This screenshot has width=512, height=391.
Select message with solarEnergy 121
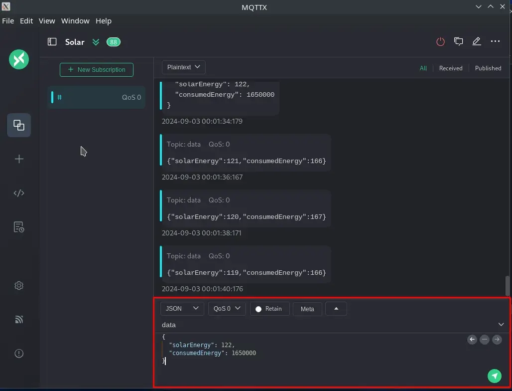246,153
